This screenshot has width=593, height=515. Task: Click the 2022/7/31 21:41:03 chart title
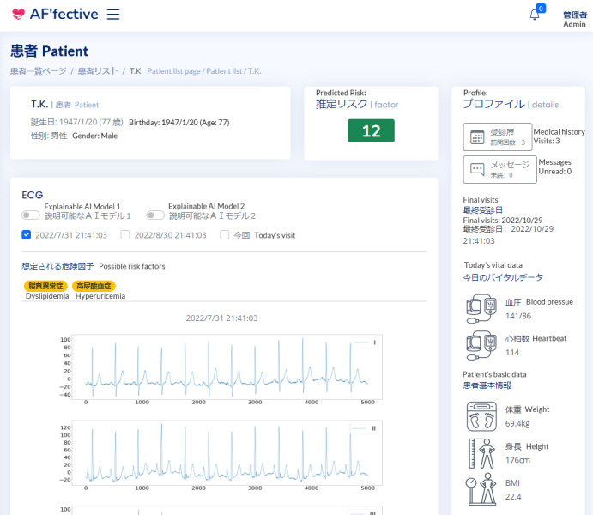coord(221,318)
